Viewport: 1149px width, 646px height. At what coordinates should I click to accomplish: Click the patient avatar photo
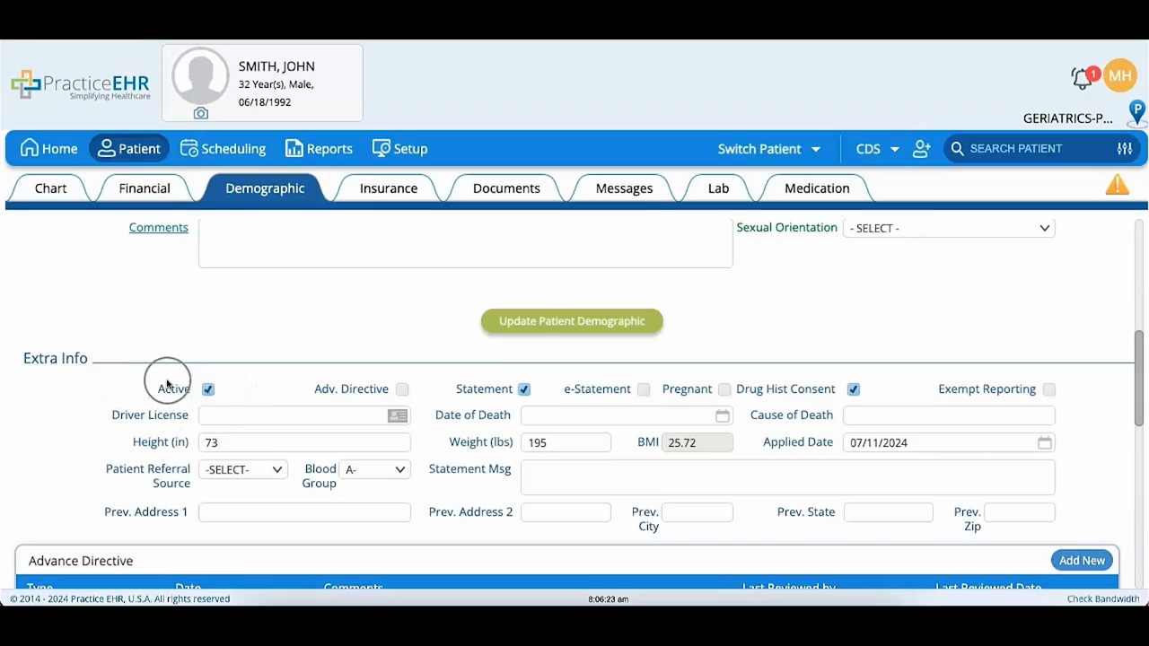click(x=200, y=76)
